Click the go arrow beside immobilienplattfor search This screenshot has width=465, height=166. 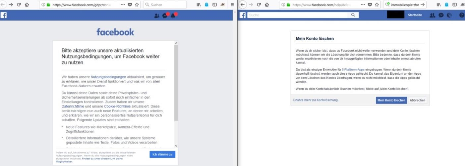[x=422, y=5]
